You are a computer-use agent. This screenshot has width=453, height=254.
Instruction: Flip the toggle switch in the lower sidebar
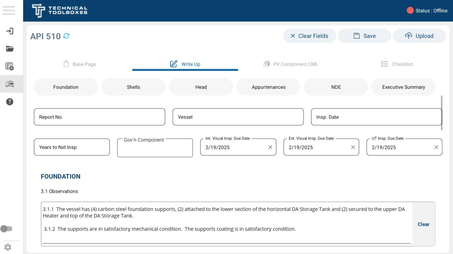pyautogui.click(x=7, y=228)
